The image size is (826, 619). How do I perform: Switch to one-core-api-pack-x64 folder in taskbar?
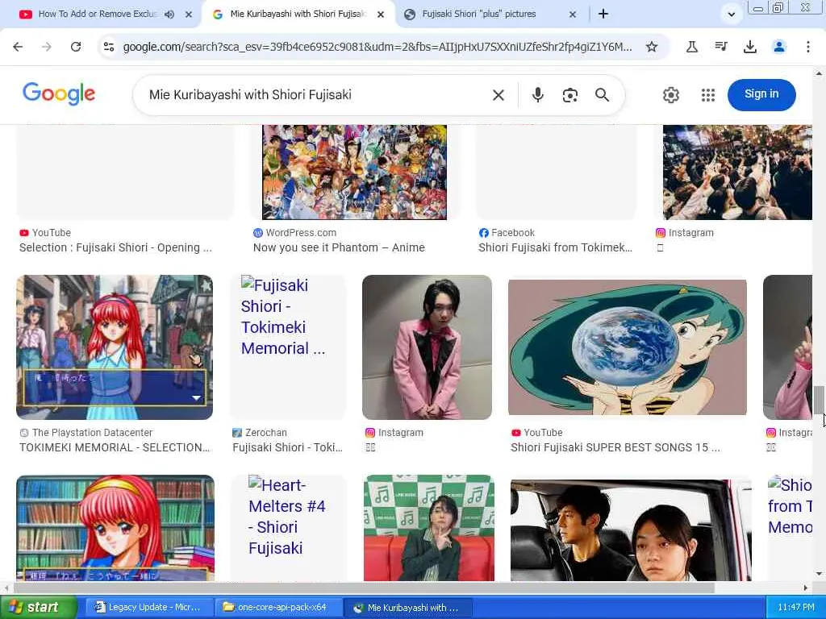pyautogui.click(x=277, y=608)
